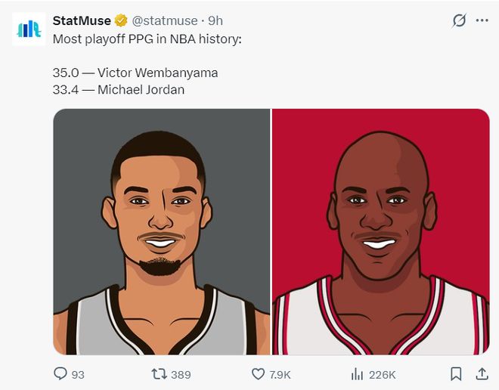The height and width of the screenshot is (390, 499).
Task: Click the StatMuse display name
Action: 82,20
